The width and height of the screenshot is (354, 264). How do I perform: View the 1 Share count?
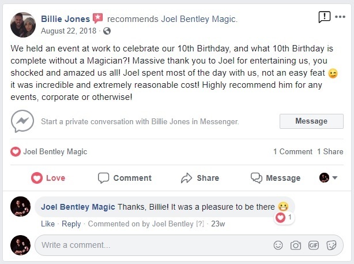coord(330,152)
